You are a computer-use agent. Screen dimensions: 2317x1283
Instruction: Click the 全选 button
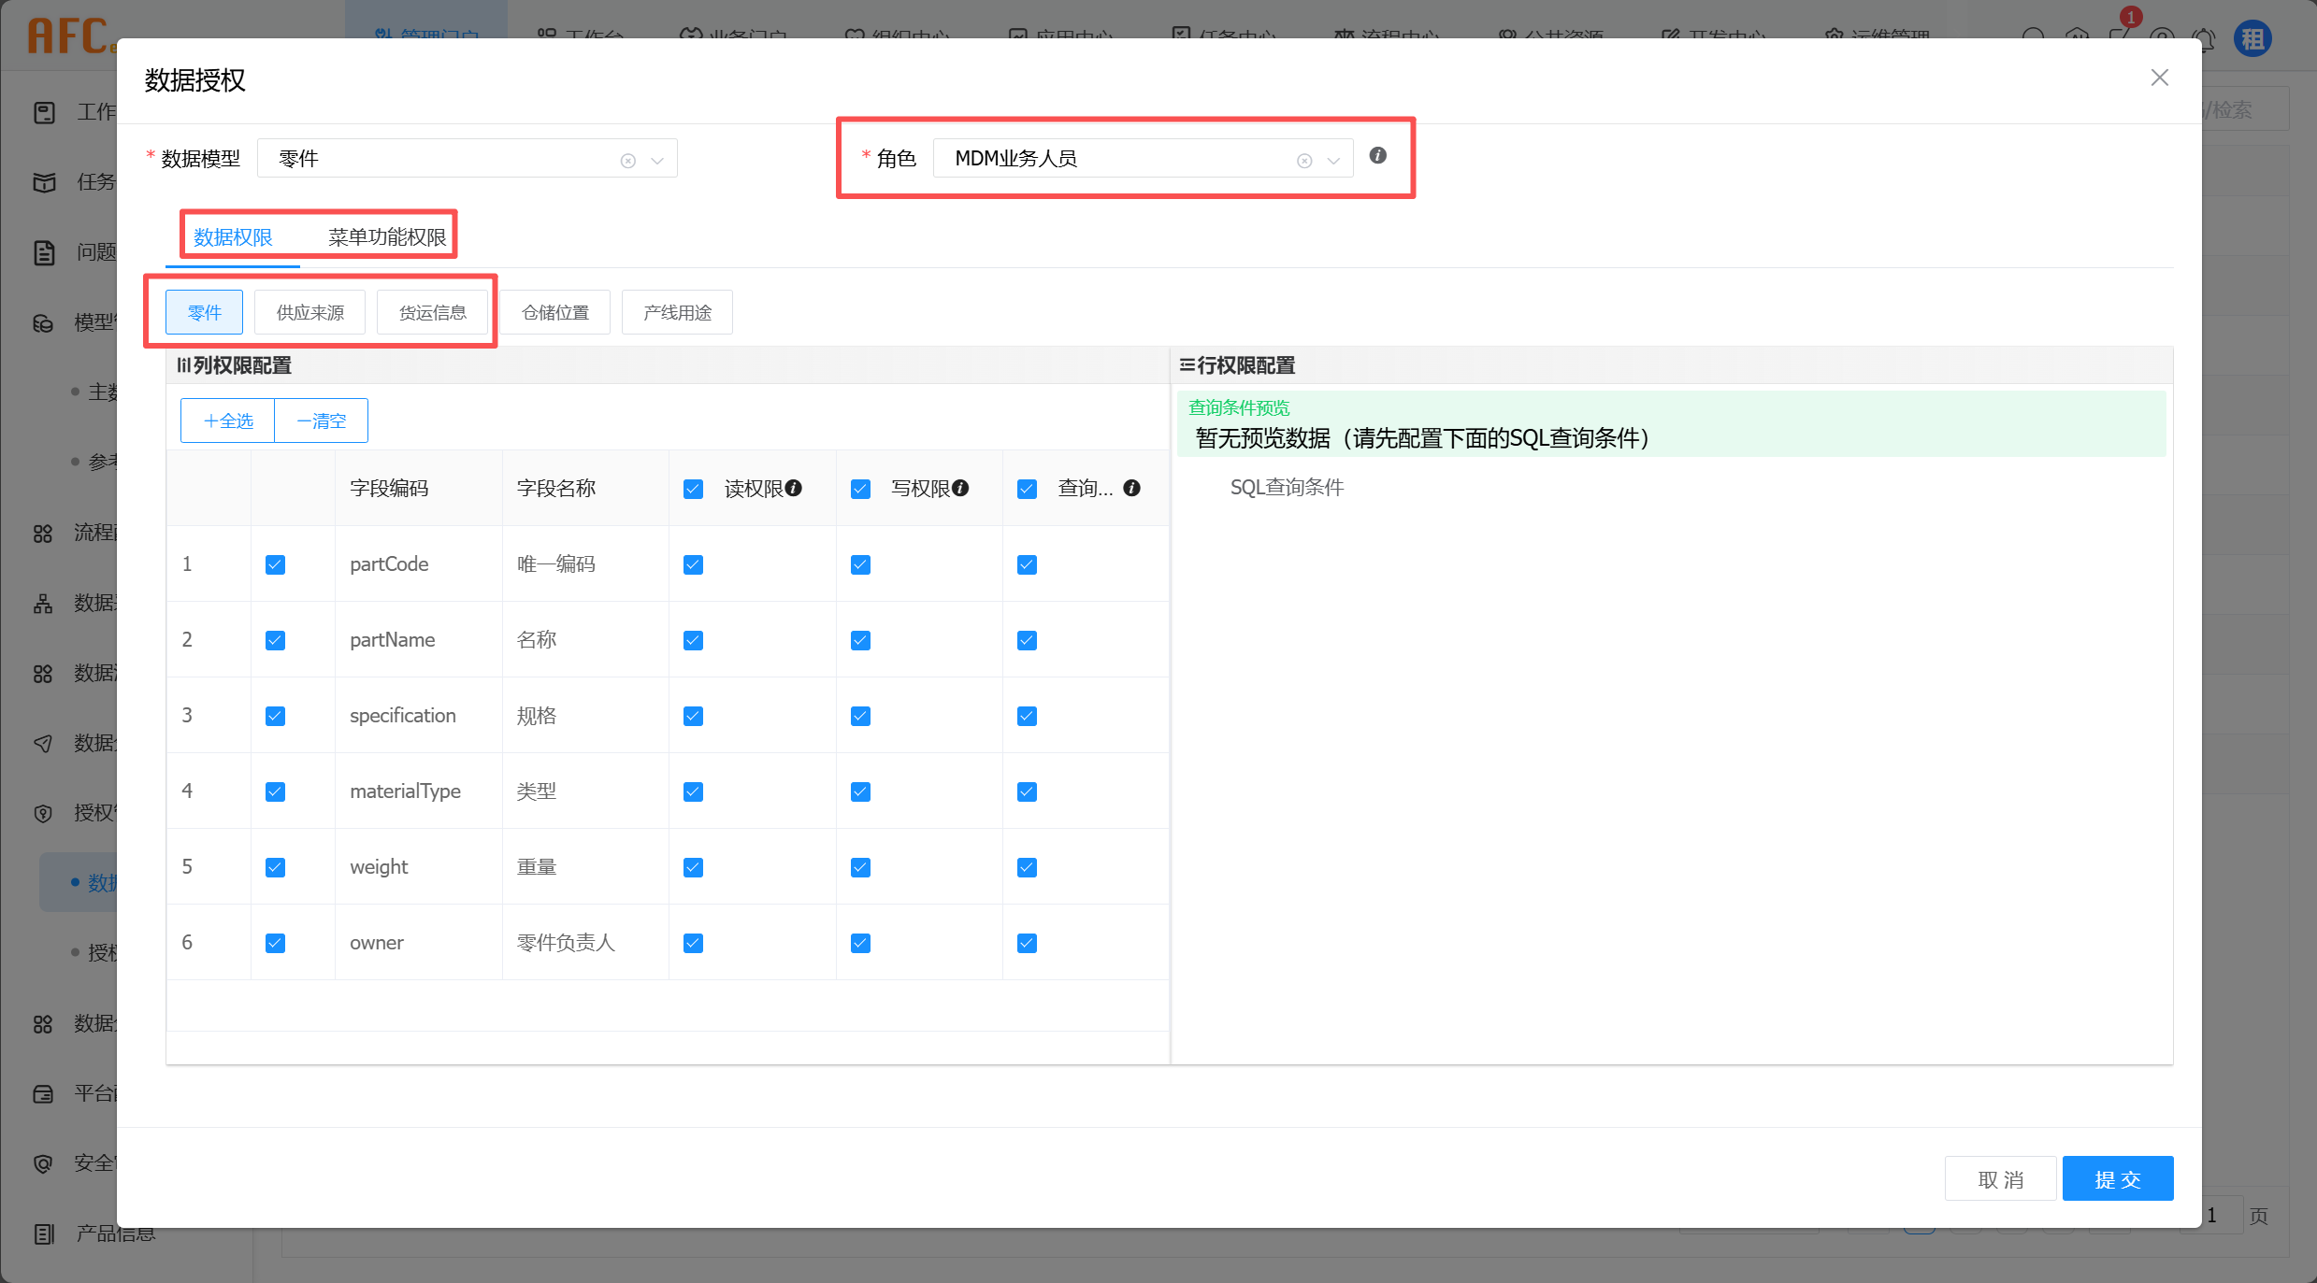[x=228, y=421]
